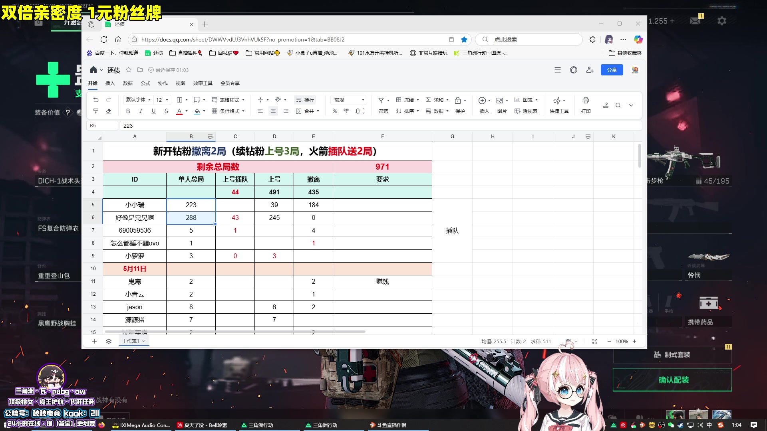Screen dimensions: 767x431
Task: Collapse toolbar with chevron arrow
Action: coord(631,105)
